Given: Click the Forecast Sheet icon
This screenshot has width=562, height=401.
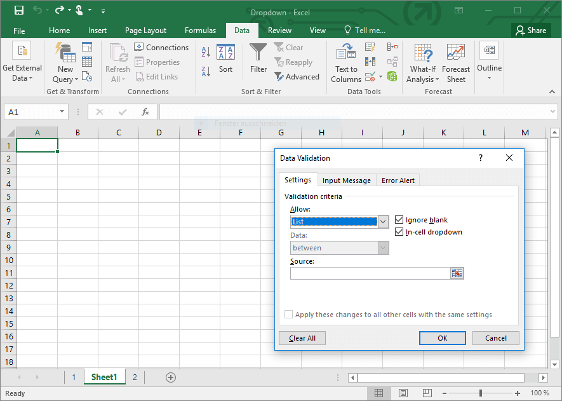Looking at the screenshot, I should tap(455, 53).
